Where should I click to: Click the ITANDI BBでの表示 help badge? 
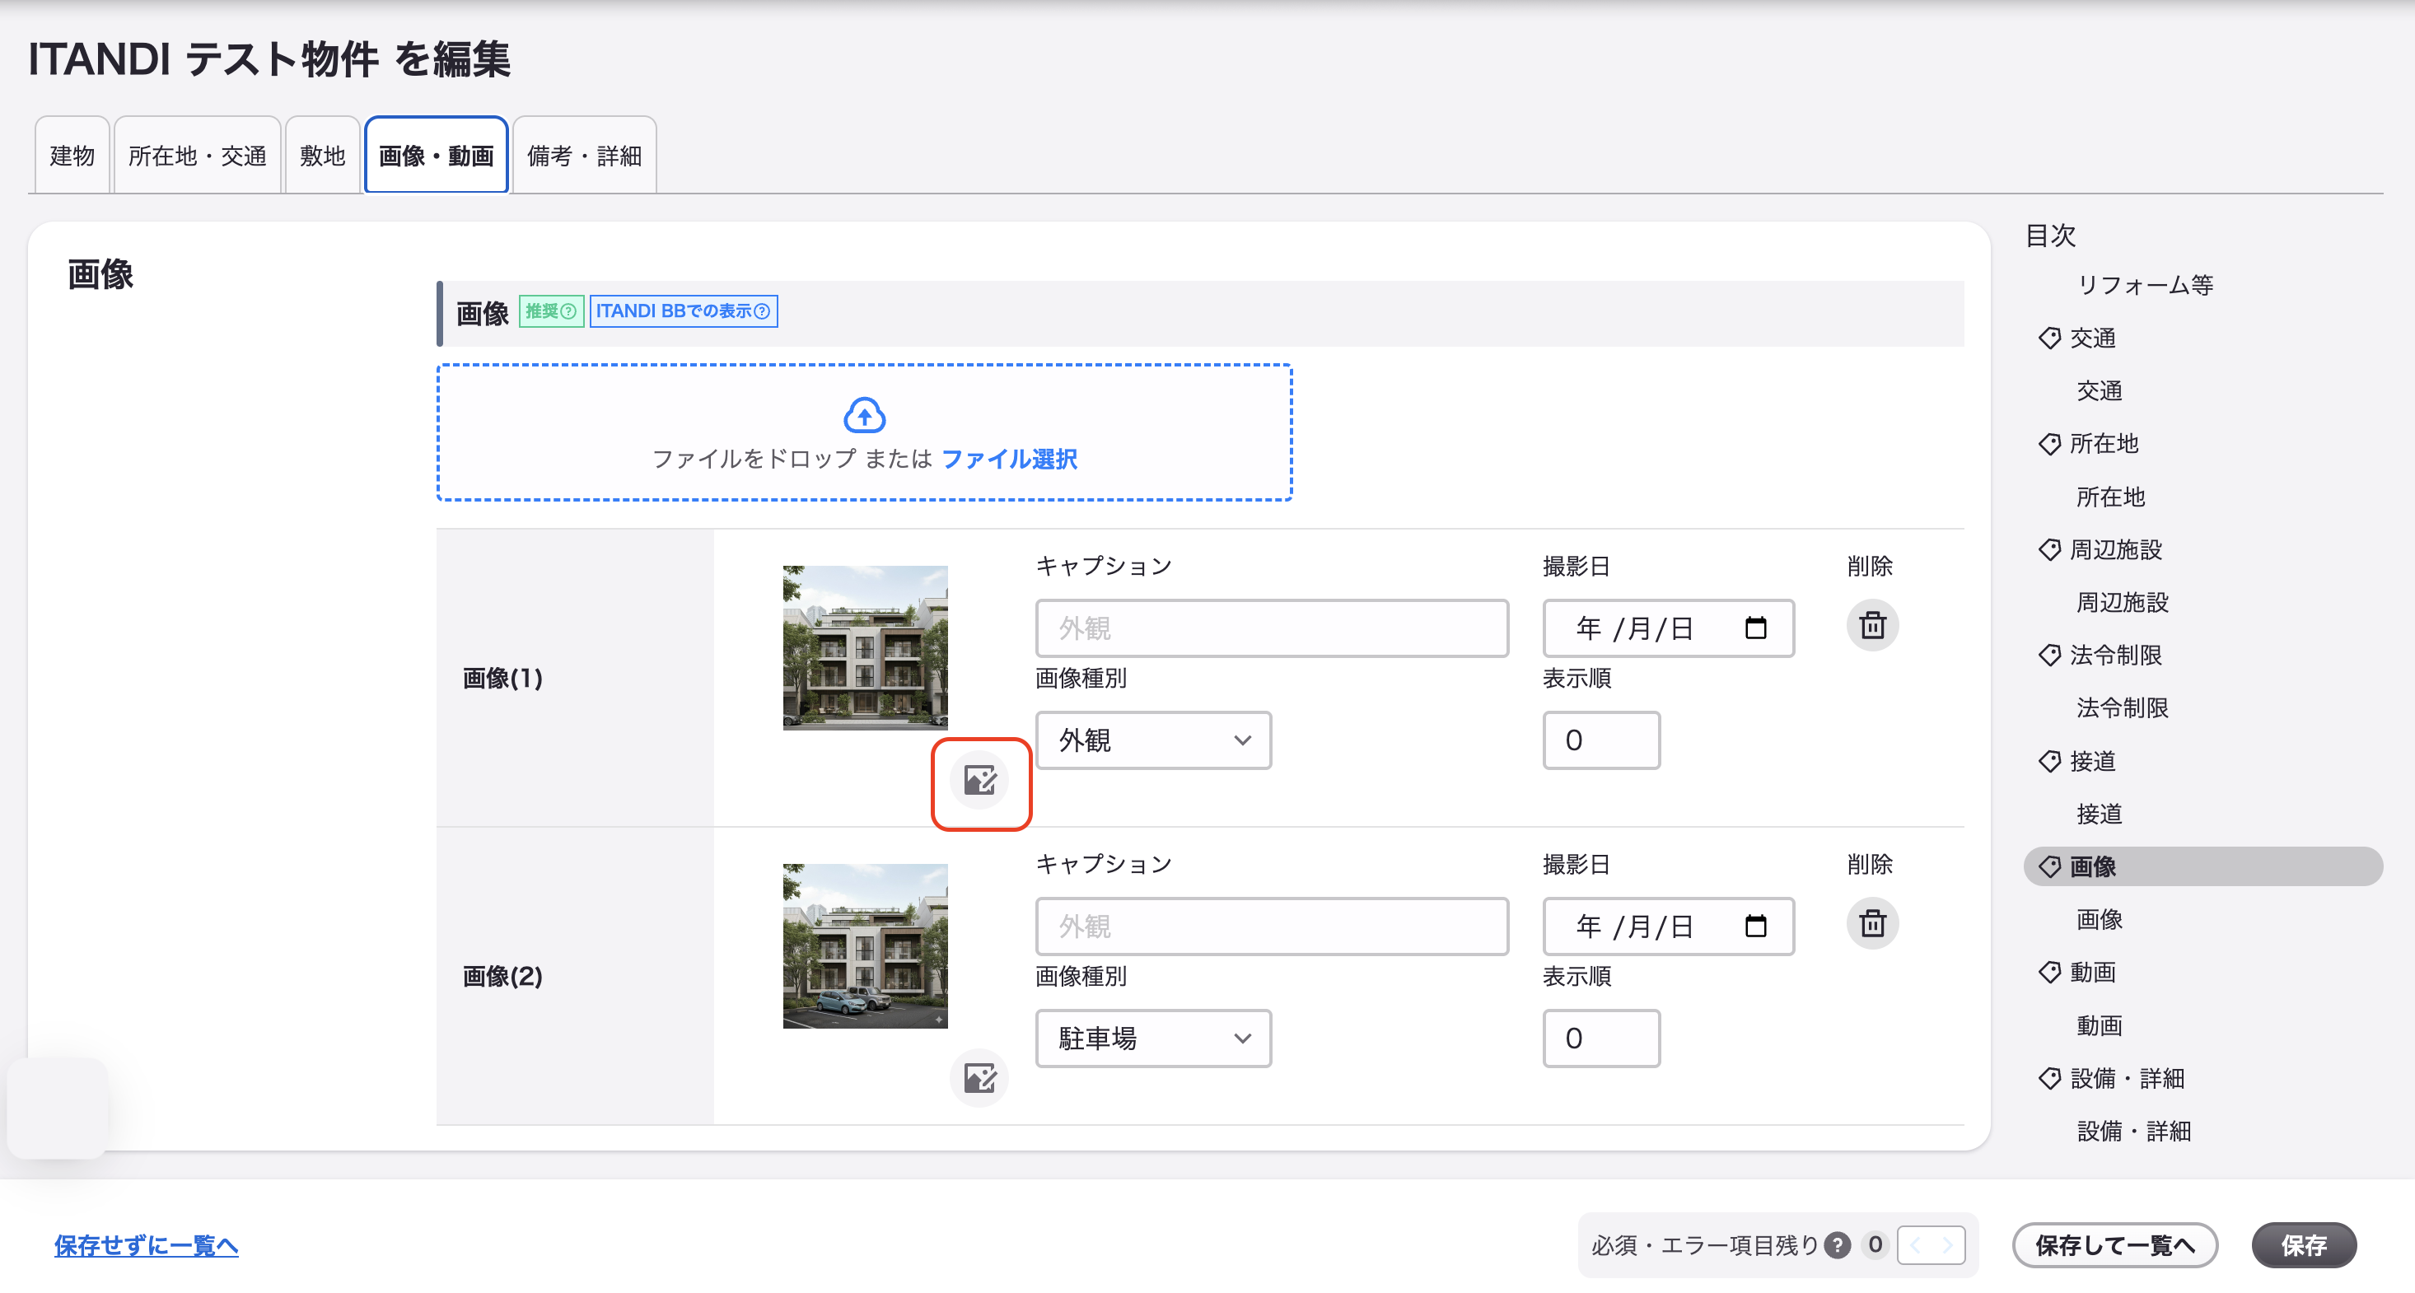coord(684,311)
